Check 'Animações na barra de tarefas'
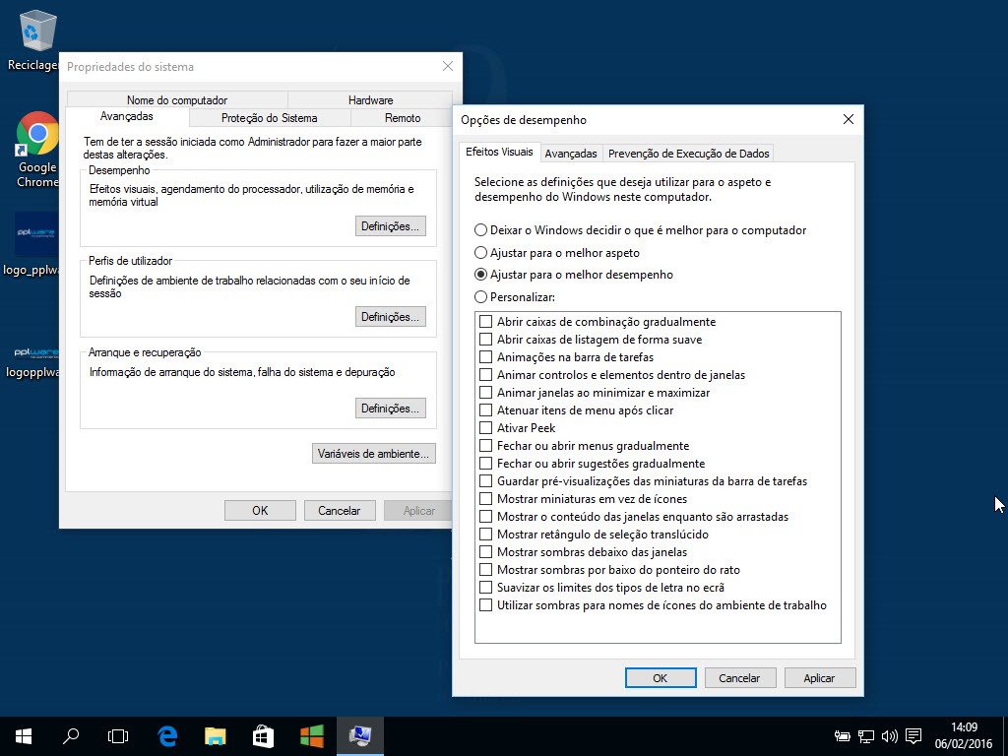The image size is (1008, 756). click(x=485, y=357)
